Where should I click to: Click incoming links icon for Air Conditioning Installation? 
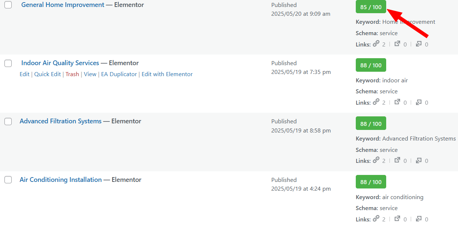point(418,219)
